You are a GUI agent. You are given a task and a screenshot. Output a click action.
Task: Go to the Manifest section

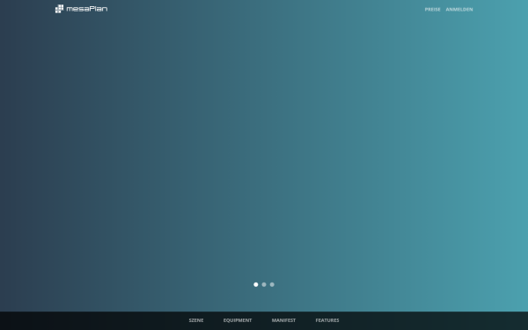pyautogui.click(x=283, y=320)
